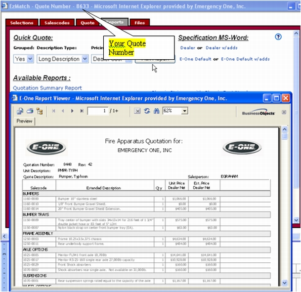Click the BUMPER TRAYS group header
This screenshot has width=301, height=292.
(146, 214)
